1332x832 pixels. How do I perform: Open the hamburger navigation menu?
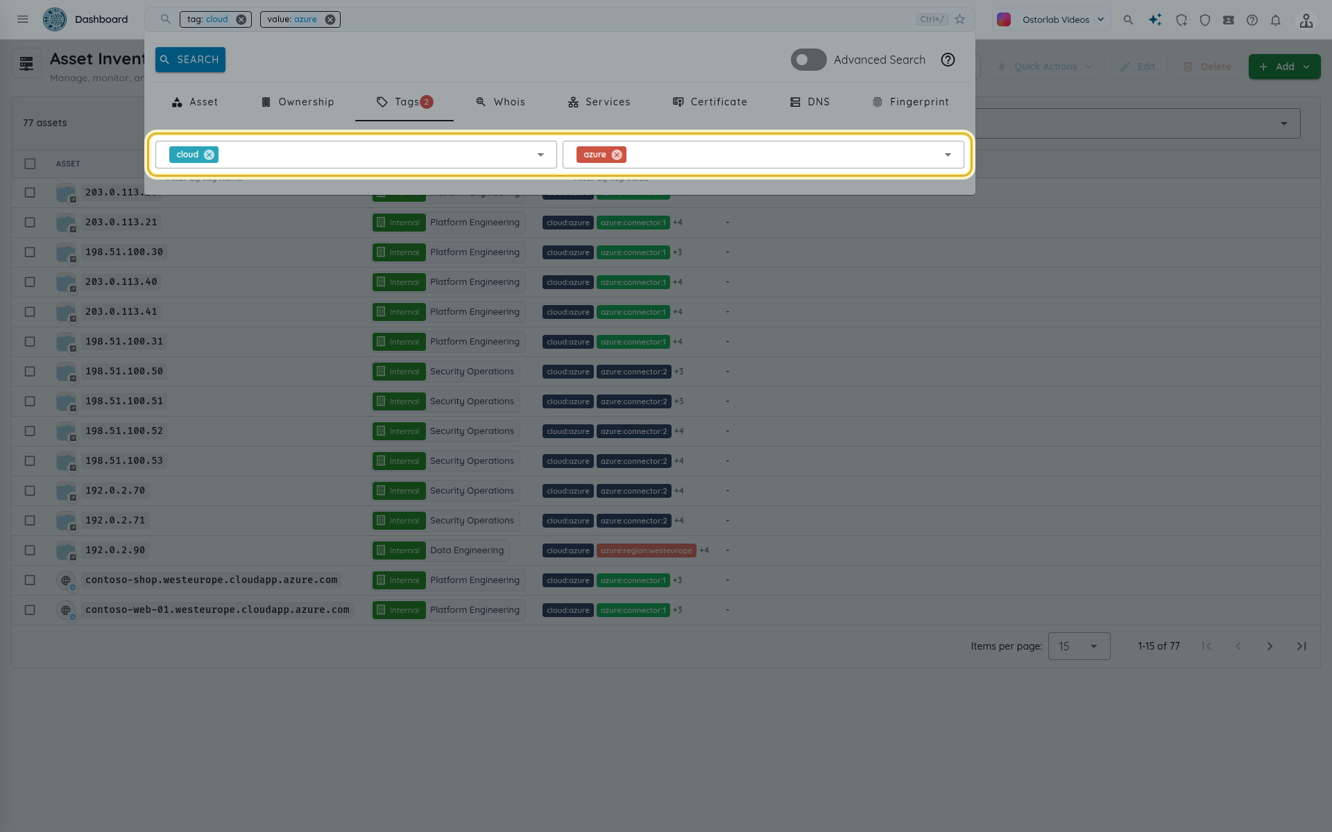coord(23,19)
